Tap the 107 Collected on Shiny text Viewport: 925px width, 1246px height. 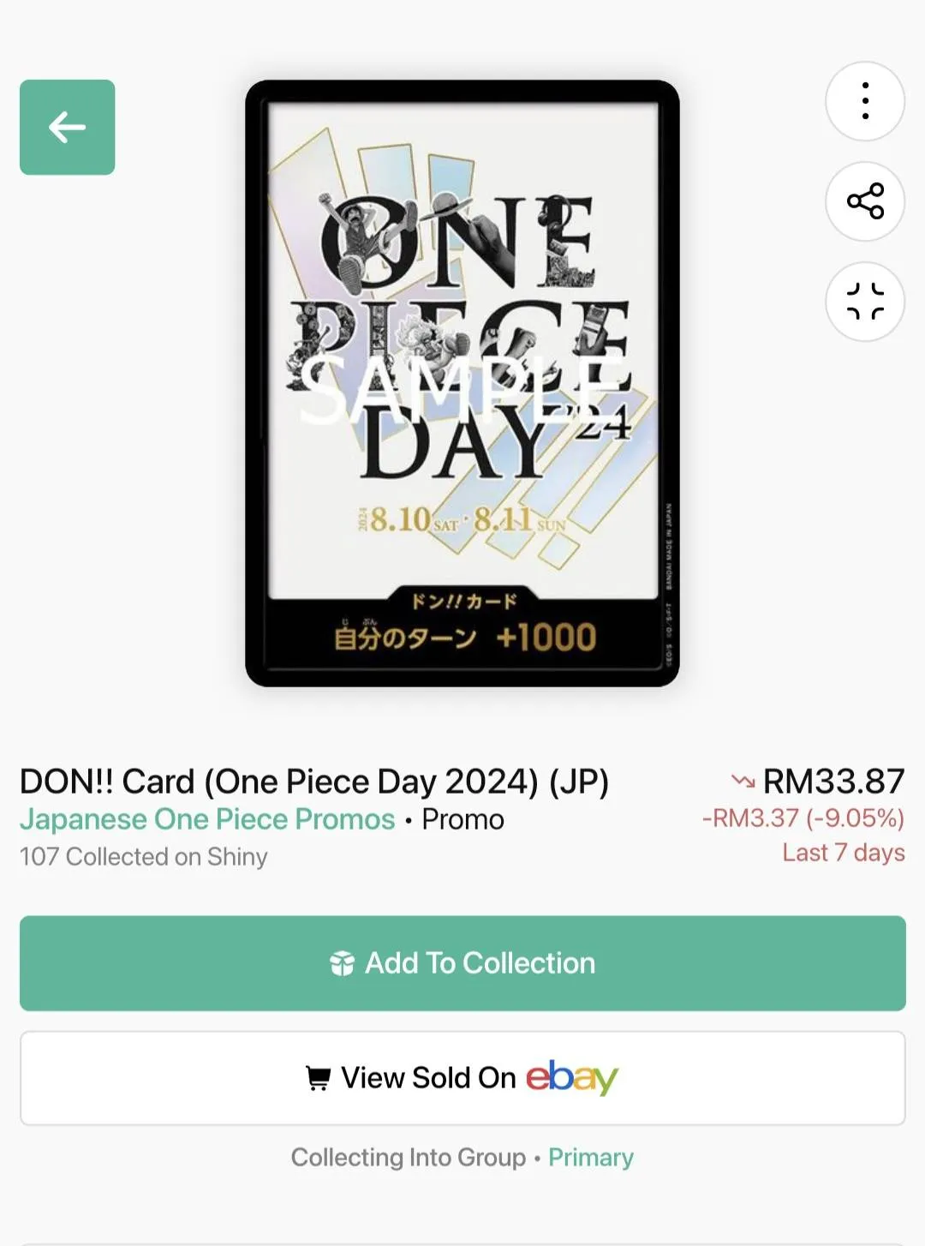pyautogui.click(x=144, y=857)
